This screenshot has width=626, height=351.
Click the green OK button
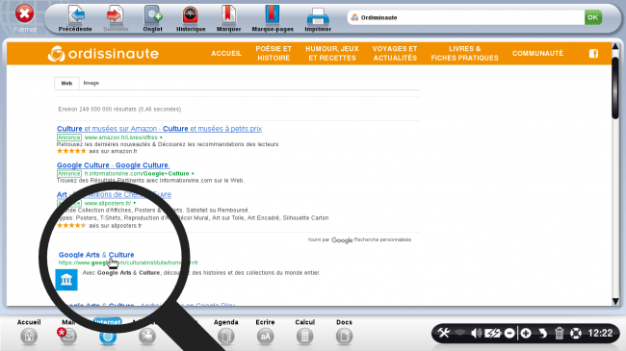(x=593, y=17)
